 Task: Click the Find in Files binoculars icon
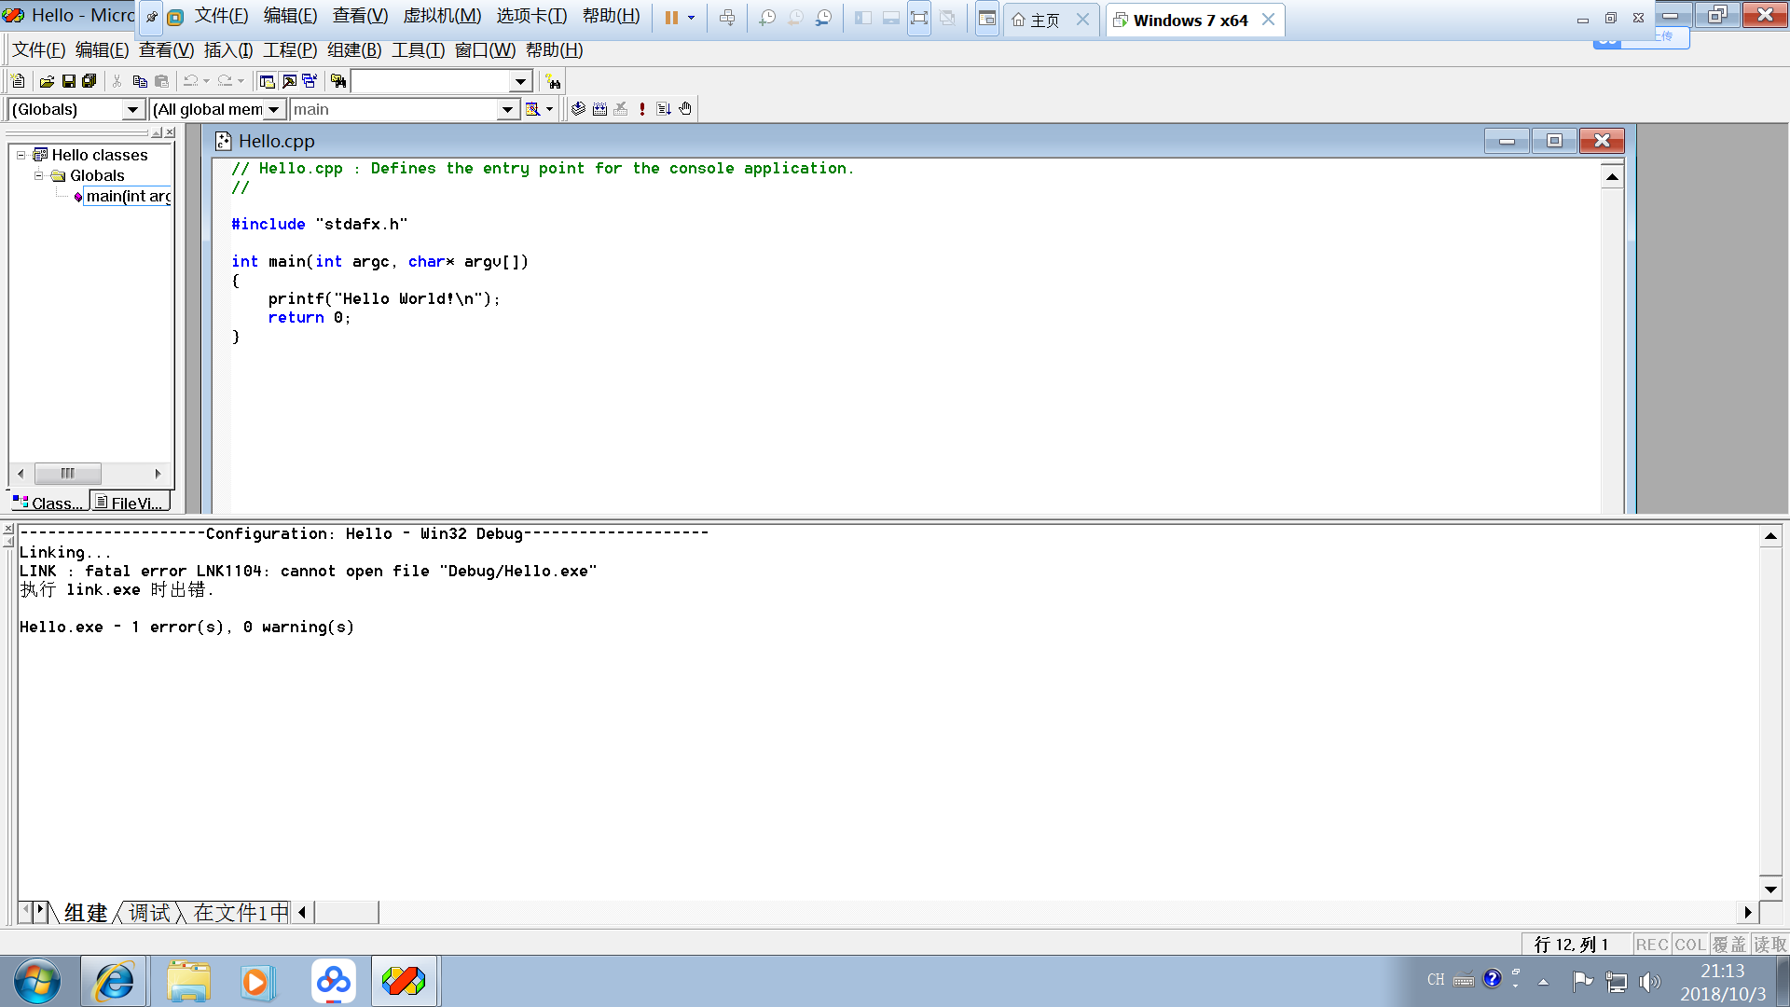click(x=338, y=82)
